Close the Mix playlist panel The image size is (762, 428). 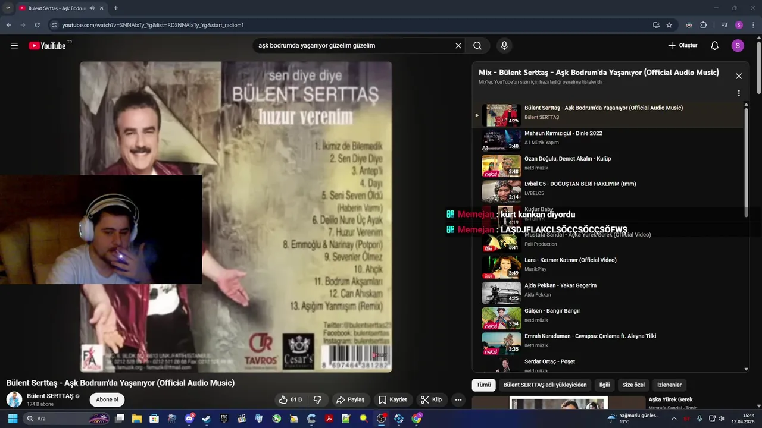(x=739, y=76)
